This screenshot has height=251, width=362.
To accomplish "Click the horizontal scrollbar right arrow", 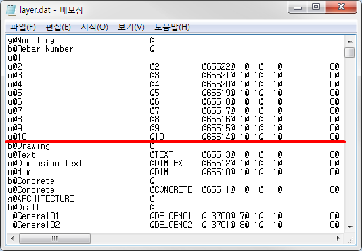I will tap(338, 238).
